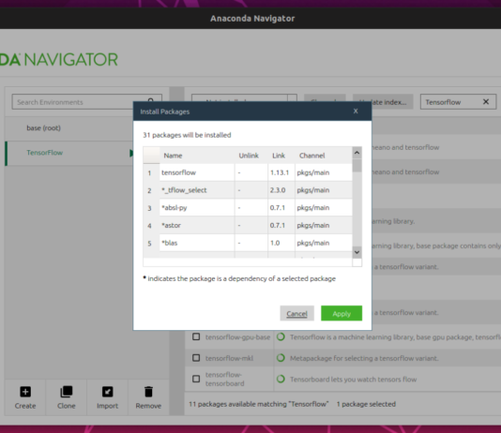Select the TensorFlow environment
Viewport: 501px width, 433px height.
pos(69,153)
